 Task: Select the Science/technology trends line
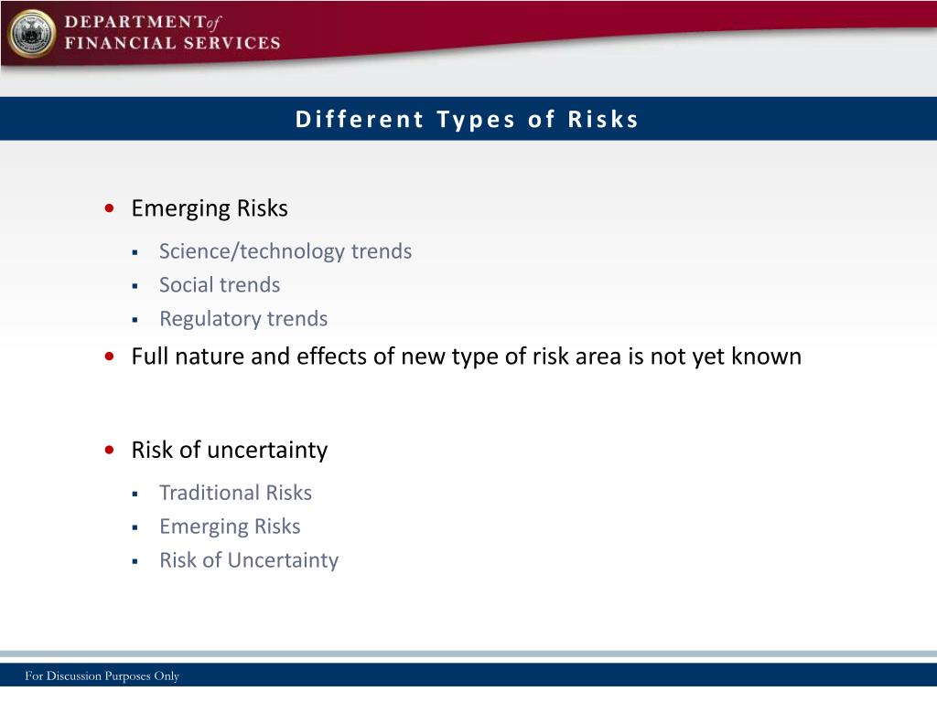(x=285, y=251)
